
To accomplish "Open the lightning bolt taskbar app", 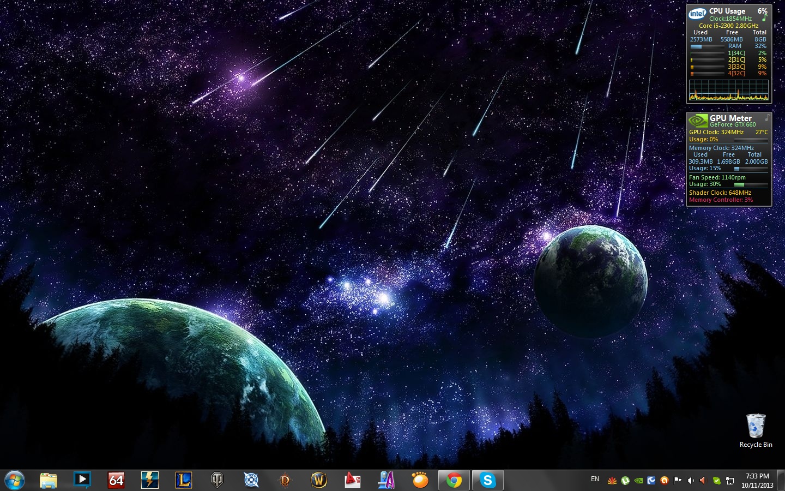I will click(x=150, y=481).
